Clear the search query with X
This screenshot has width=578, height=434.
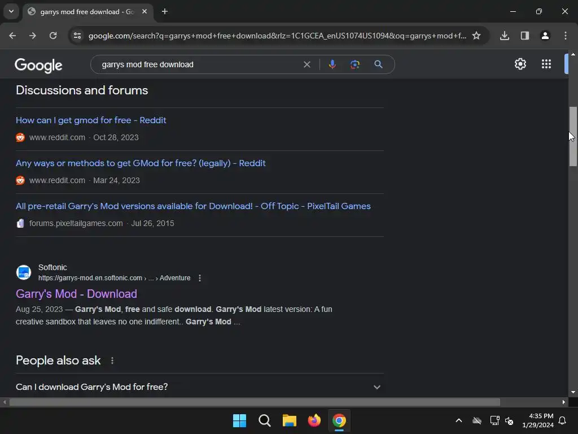point(306,64)
